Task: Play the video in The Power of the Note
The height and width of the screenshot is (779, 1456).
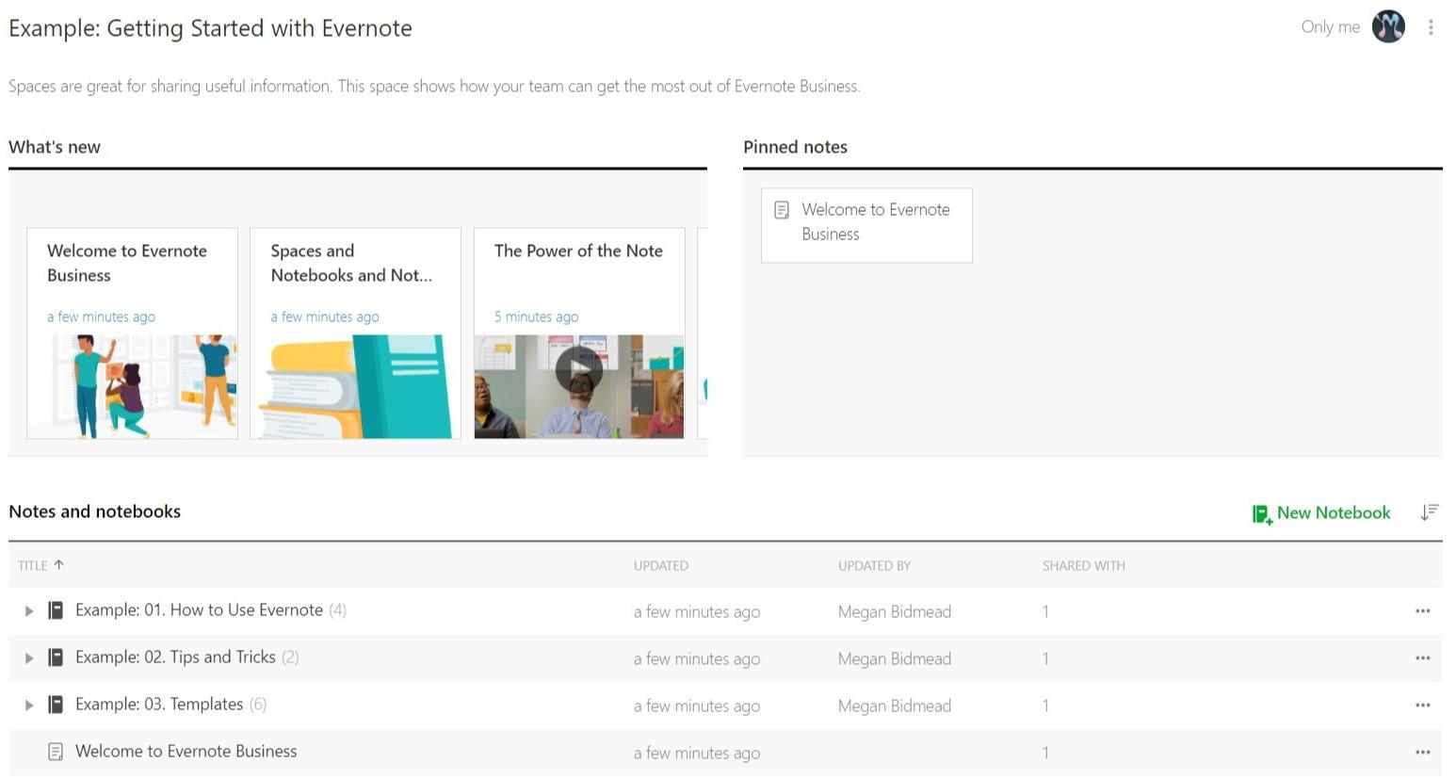Action: 578,369
